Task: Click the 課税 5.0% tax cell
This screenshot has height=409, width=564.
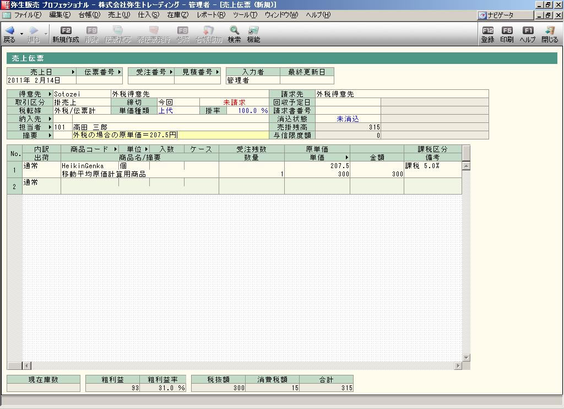Action: click(433, 165)
